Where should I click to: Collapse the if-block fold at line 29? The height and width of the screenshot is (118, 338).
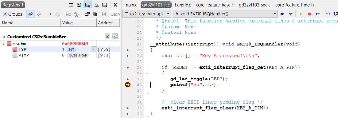147,73
